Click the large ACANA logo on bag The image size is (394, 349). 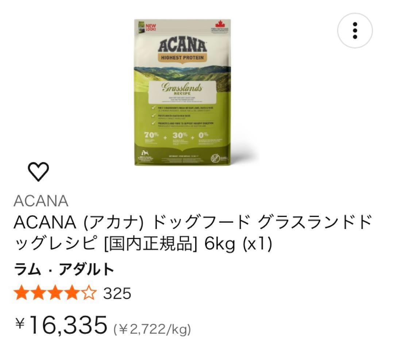(x=182, y=45)
